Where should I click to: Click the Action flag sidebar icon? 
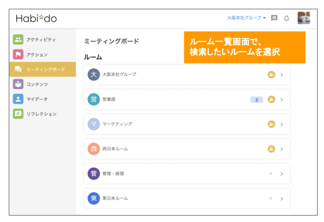18,54
